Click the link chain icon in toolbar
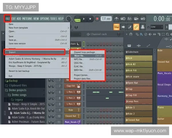This screenshot has height=138, width=172. click(136, 27)
